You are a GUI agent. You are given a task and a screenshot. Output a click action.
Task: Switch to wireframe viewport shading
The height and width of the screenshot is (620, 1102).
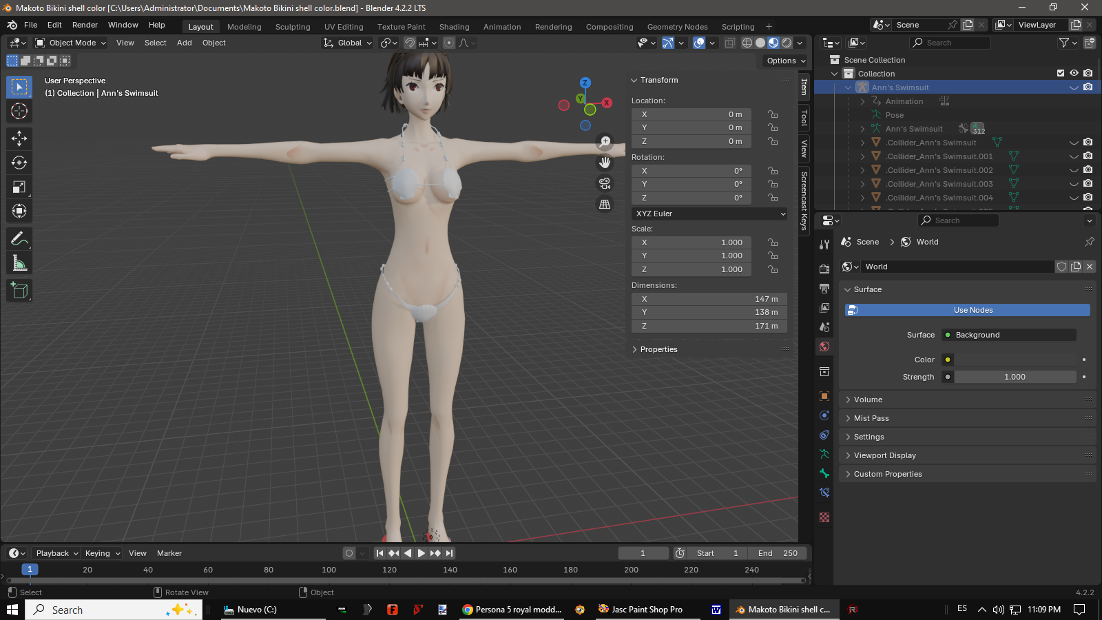pyautogui.click(x=747, y=43)
